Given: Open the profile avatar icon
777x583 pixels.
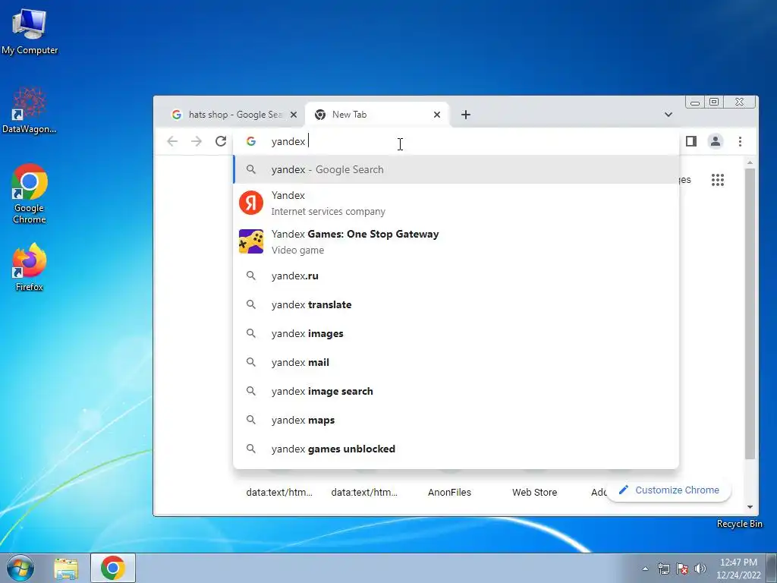Looking at the screenshot, I should click(715, 141).
